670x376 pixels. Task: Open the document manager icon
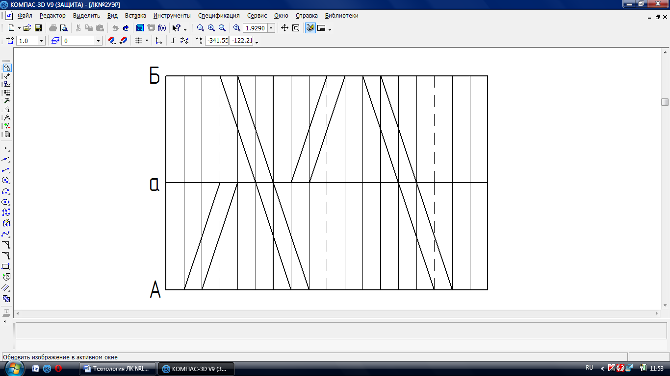point(140,28)
